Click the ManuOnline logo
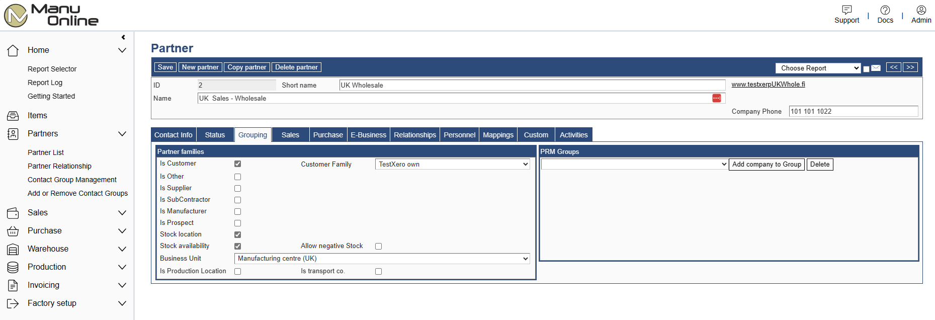Image resolution: width=935 pixels, height=320 pixels. pyautogui.click(x=51, y=15)
